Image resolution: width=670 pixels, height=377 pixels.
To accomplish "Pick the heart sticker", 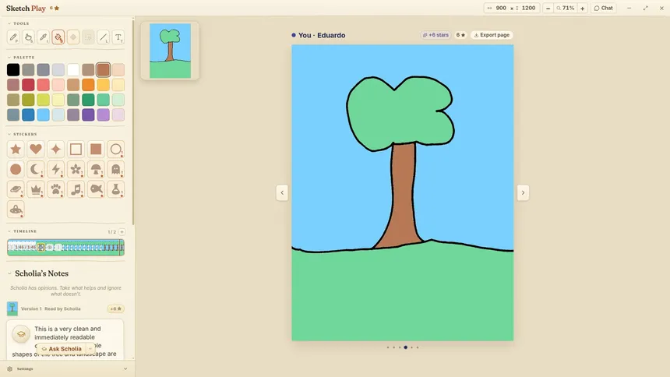I will [36, 150].
